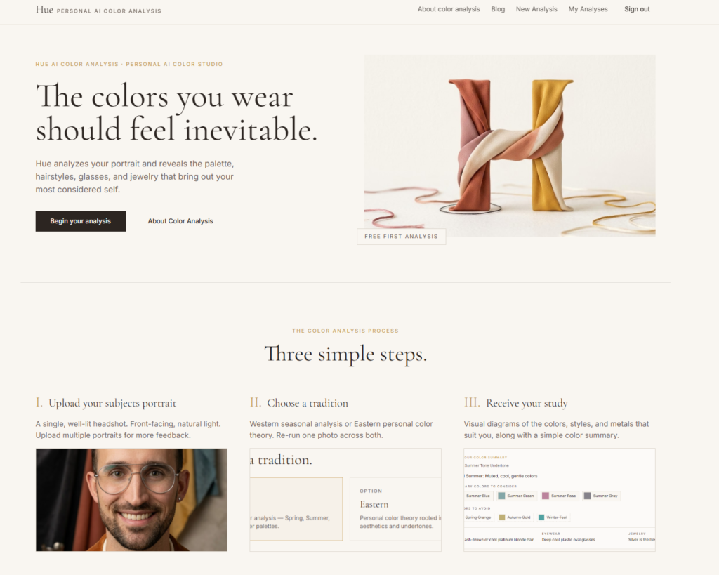Click the Begin your analysis button
The width and height of the screenshot is (719, 575).
[x=80, y=221]
